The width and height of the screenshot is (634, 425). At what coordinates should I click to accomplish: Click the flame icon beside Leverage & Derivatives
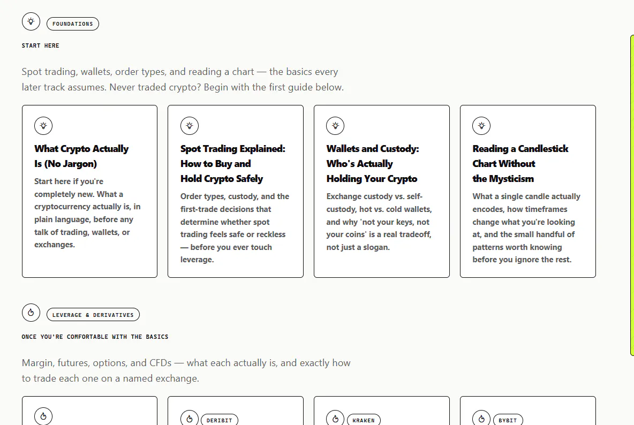click(x=31, y=312)
